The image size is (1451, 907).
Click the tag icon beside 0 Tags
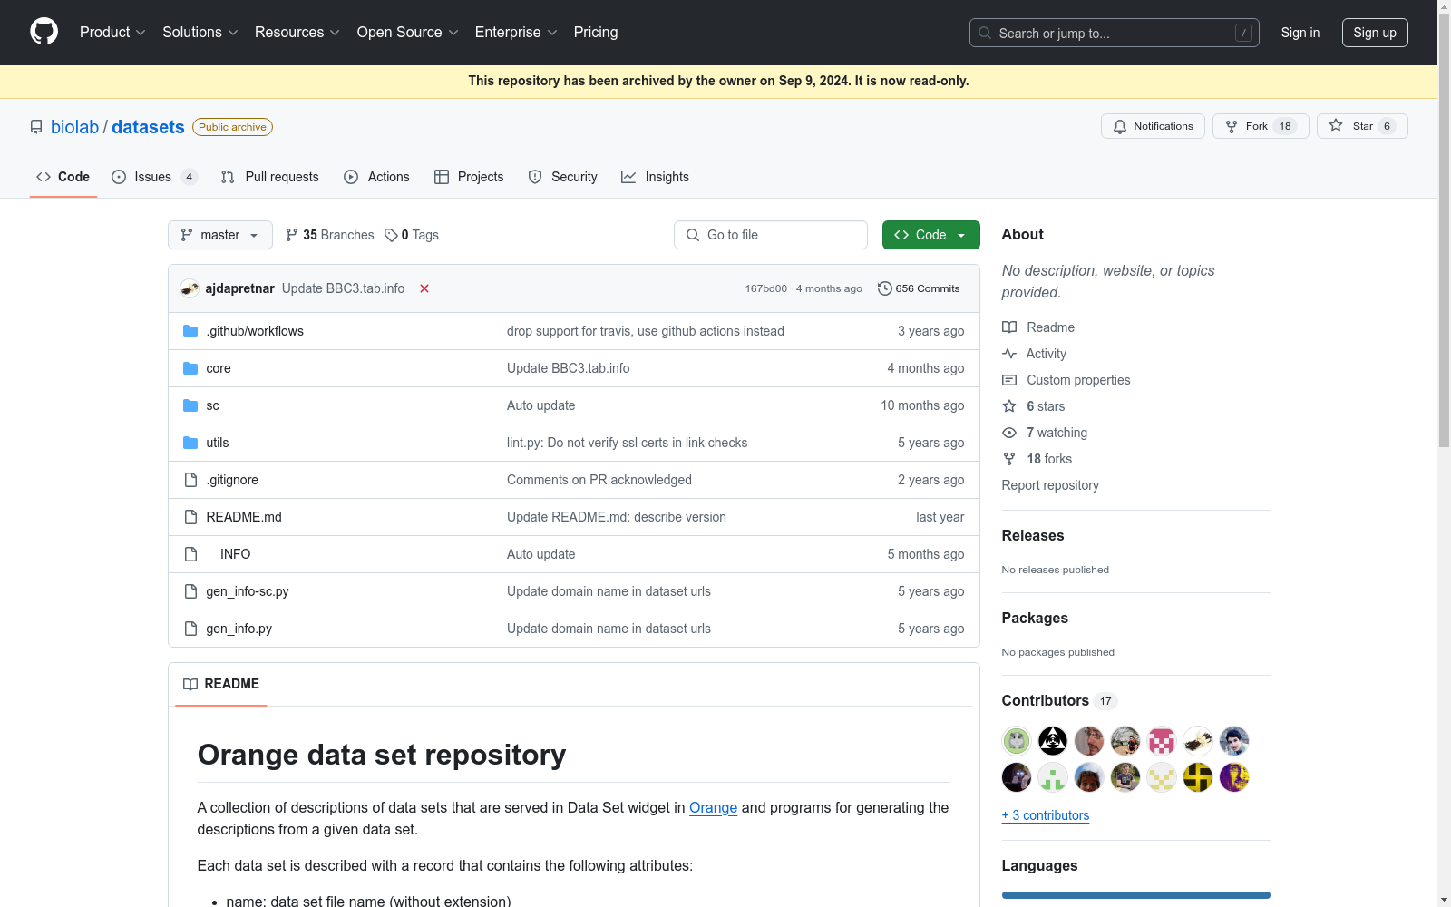(391, 235)
